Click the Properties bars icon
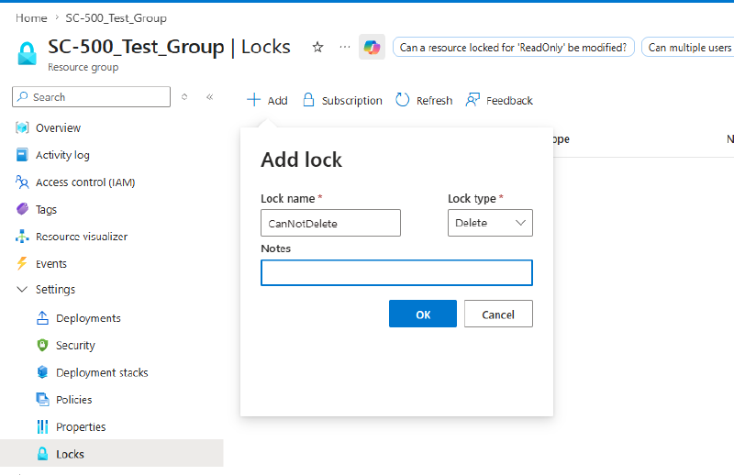This screenshot has height=475, width=734. click(x=42, y=426)
